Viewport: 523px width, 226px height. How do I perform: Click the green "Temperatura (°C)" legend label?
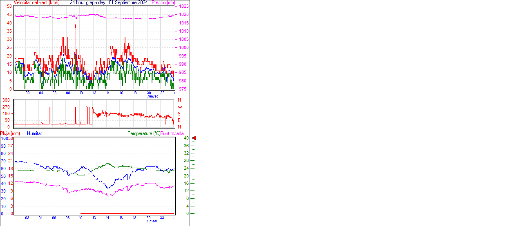click(x=144, y=133)
